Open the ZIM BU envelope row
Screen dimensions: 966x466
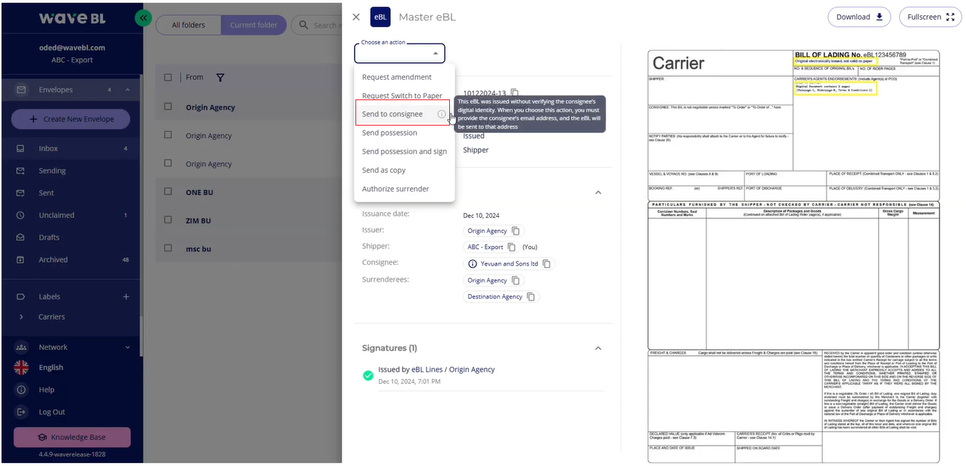click(x=250, y=221)
